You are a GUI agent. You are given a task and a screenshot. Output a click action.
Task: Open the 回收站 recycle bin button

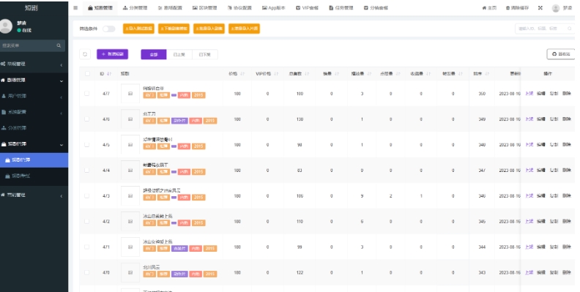[561, 54]
